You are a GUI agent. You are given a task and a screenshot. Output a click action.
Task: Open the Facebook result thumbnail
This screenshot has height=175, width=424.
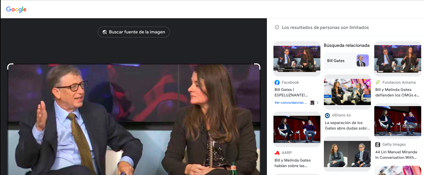pyautogui.click(x=297, y=57)
